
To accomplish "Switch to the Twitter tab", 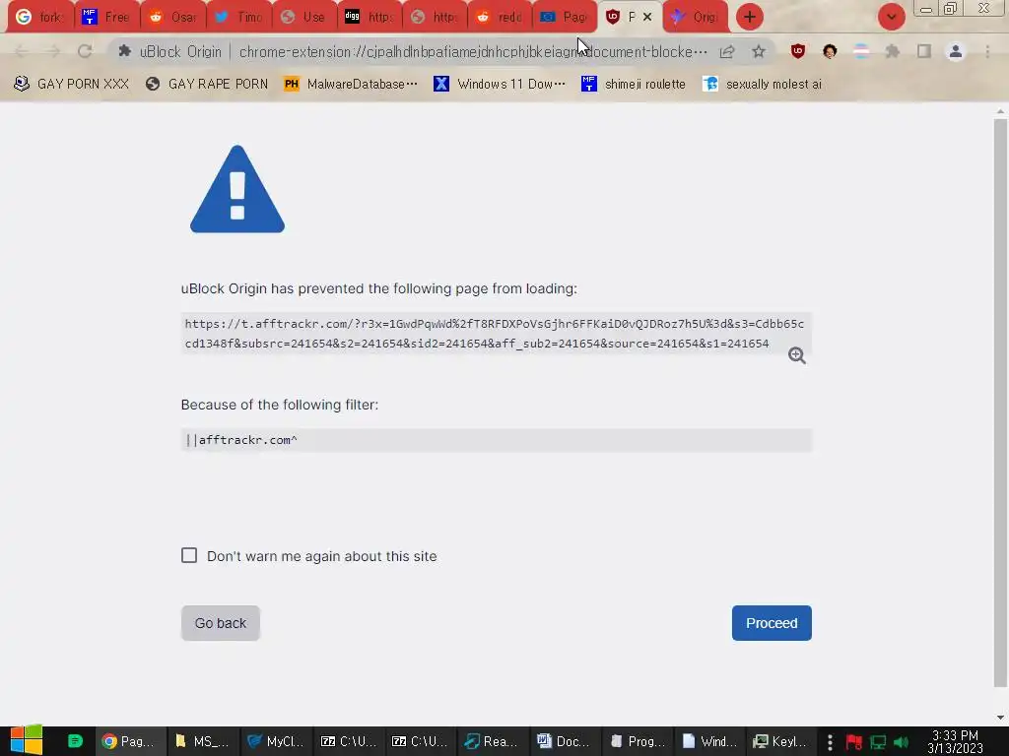I will tap(239, 17).
